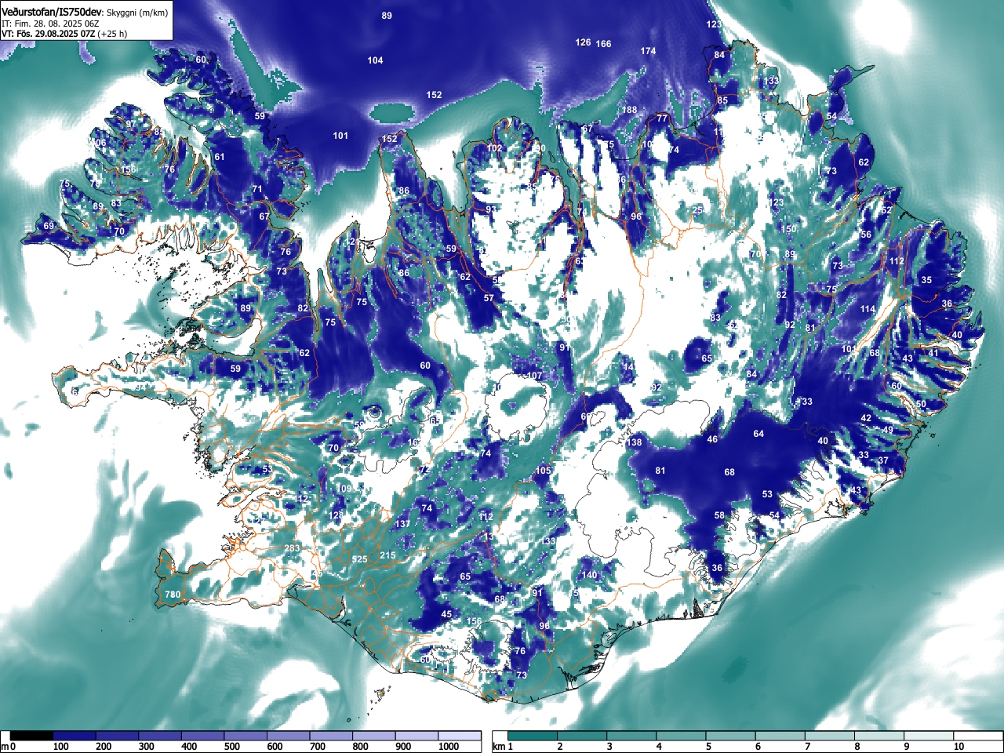Click the pale lavender 900–1000 m legend swatch

click(417, 736)
